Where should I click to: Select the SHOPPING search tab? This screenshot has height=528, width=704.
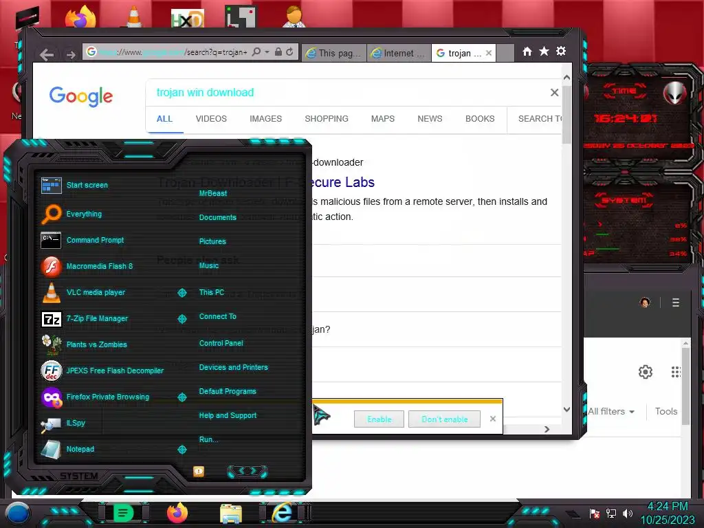327,118
